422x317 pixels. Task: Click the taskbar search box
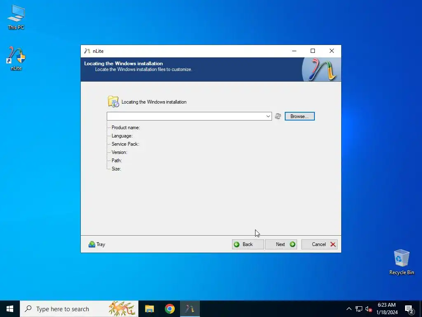click(x=79, y=309)
